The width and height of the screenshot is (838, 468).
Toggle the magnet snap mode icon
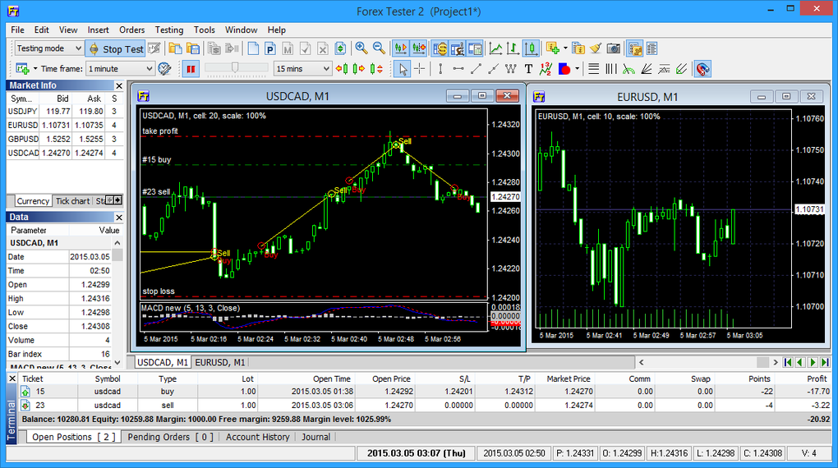tap(702, 69)
